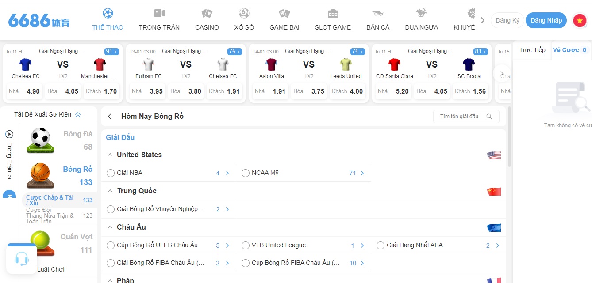Click the Leeds United yellow jersey icon

point(346,64)
